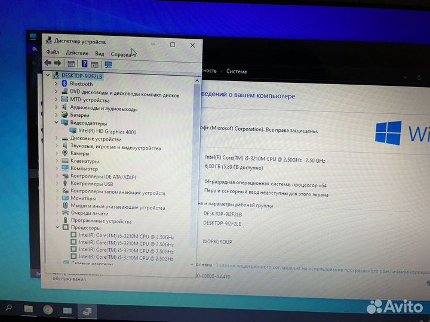The image size is (430, 322).
Task: Select MTD-устройства row label
Action: [x=90, y=100]
